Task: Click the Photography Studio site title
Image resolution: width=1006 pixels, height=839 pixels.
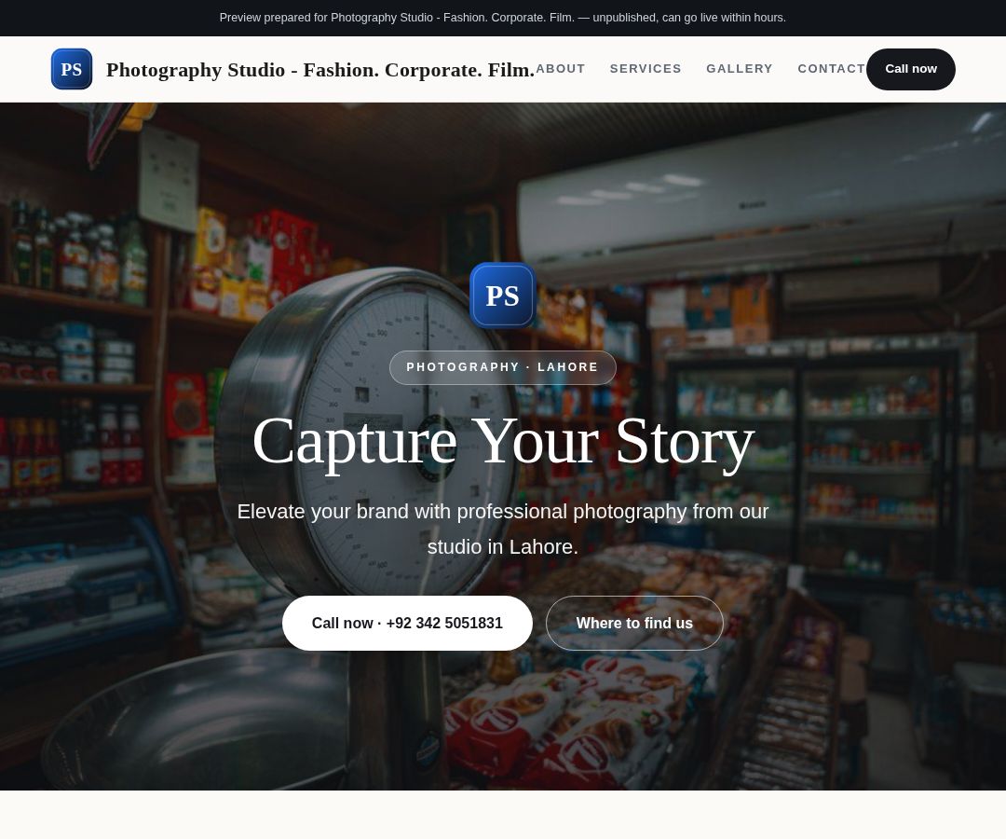Action: point(320,69)
